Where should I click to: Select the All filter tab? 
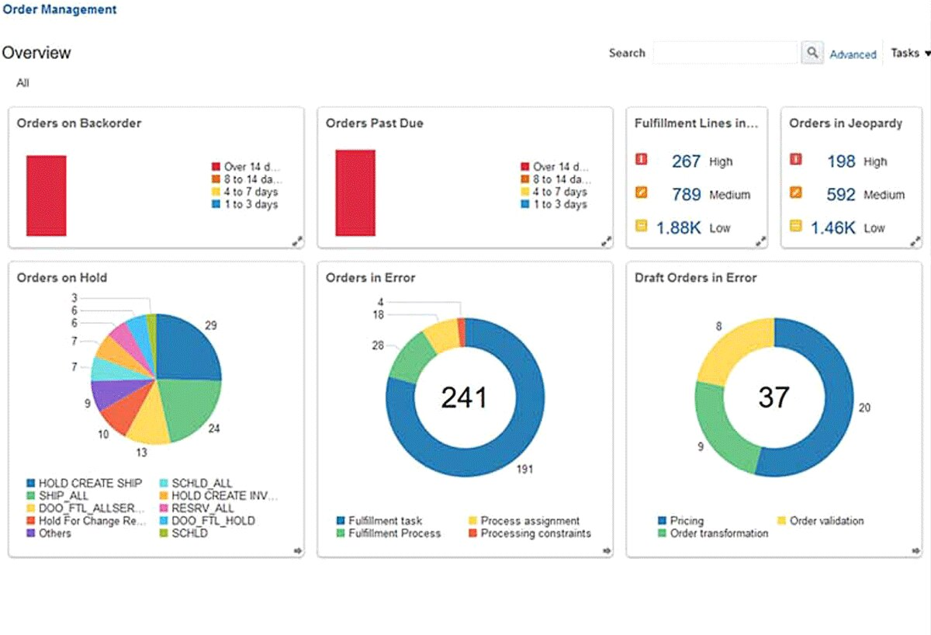(22, 83)
